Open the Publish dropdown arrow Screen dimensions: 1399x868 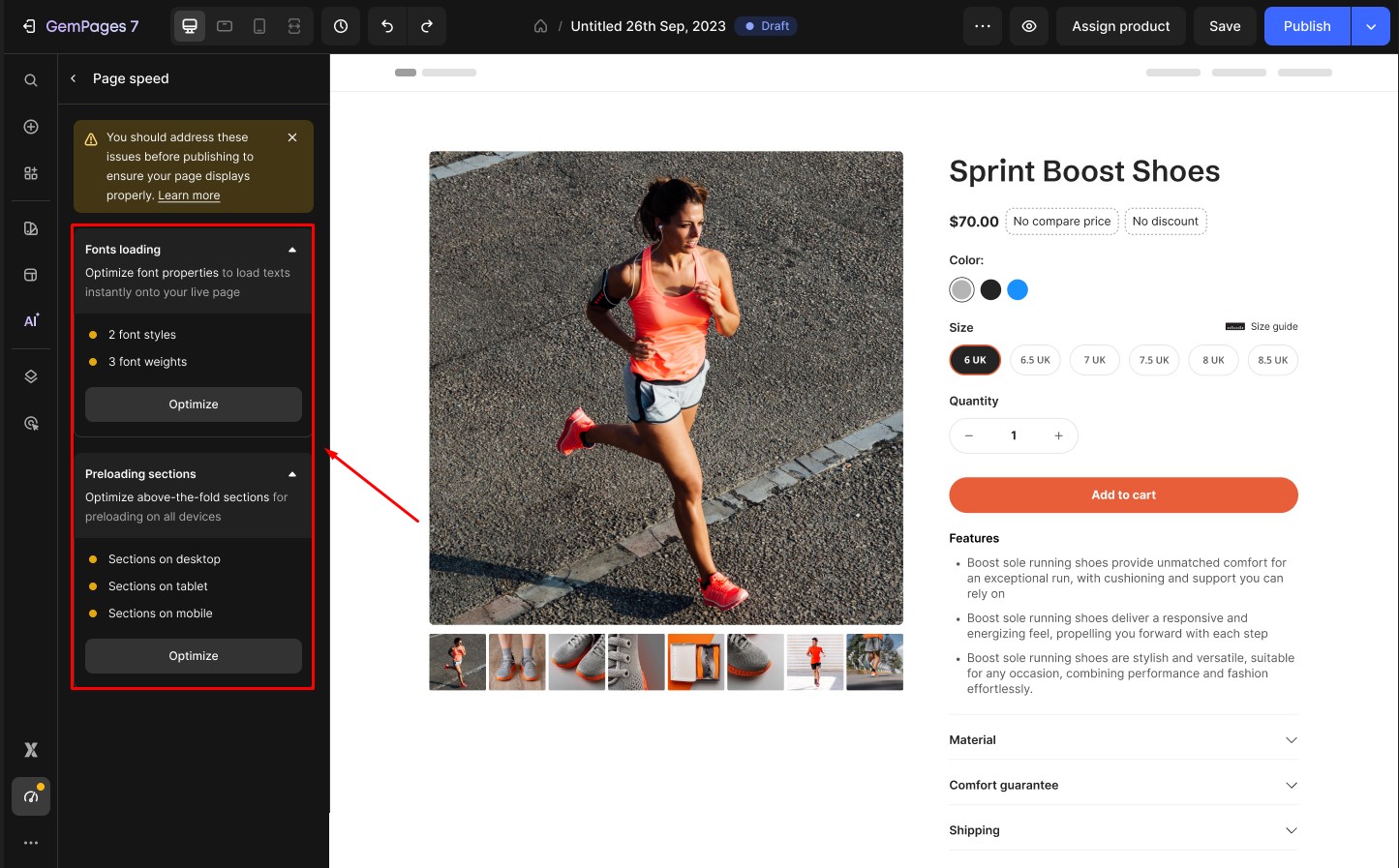(x=1372, y=26)
